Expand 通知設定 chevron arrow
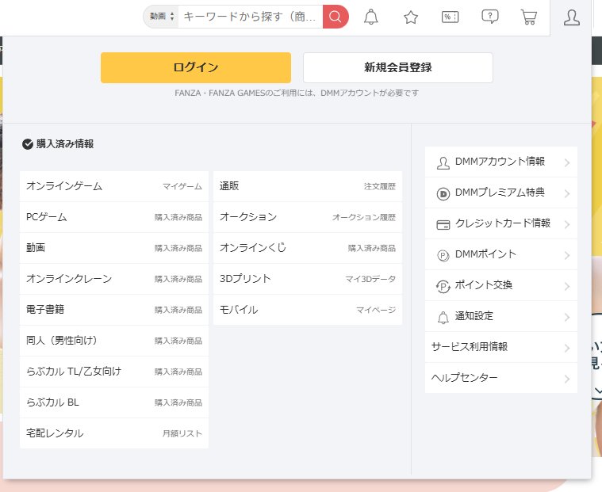This screenshot has width=602, height=492. pos(567,317)
